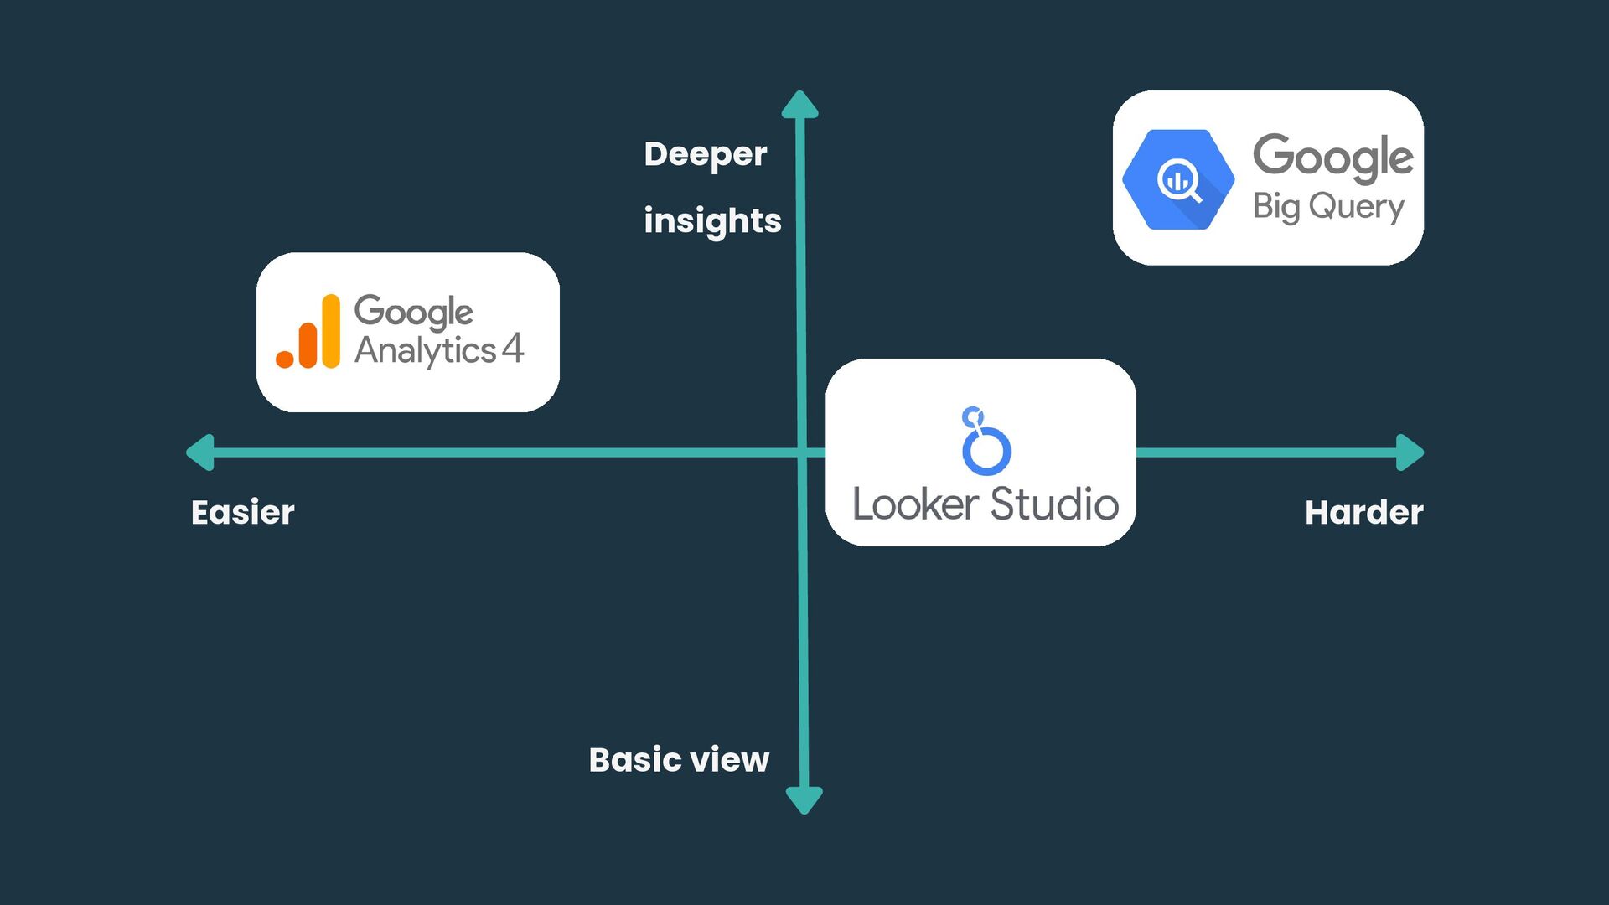1609x905 pixels.
Task: Click the intersection of the two axes
Action: [802, 452]
